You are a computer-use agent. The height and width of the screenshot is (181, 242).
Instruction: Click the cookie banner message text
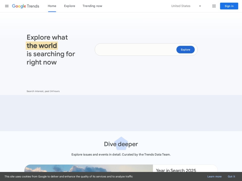pyautogui.click(x=69, y=176)
